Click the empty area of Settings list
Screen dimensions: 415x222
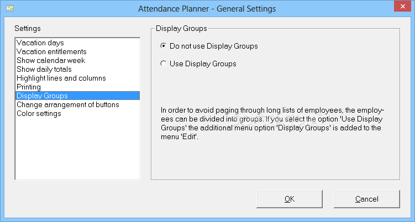[x=77, y=148]
